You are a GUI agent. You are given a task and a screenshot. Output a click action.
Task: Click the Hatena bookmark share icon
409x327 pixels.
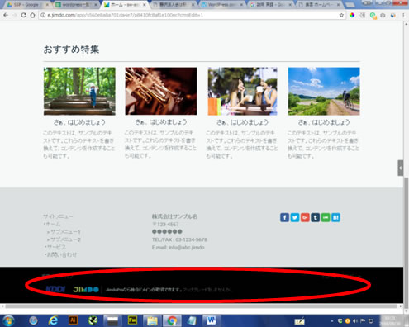coord(335,217)
